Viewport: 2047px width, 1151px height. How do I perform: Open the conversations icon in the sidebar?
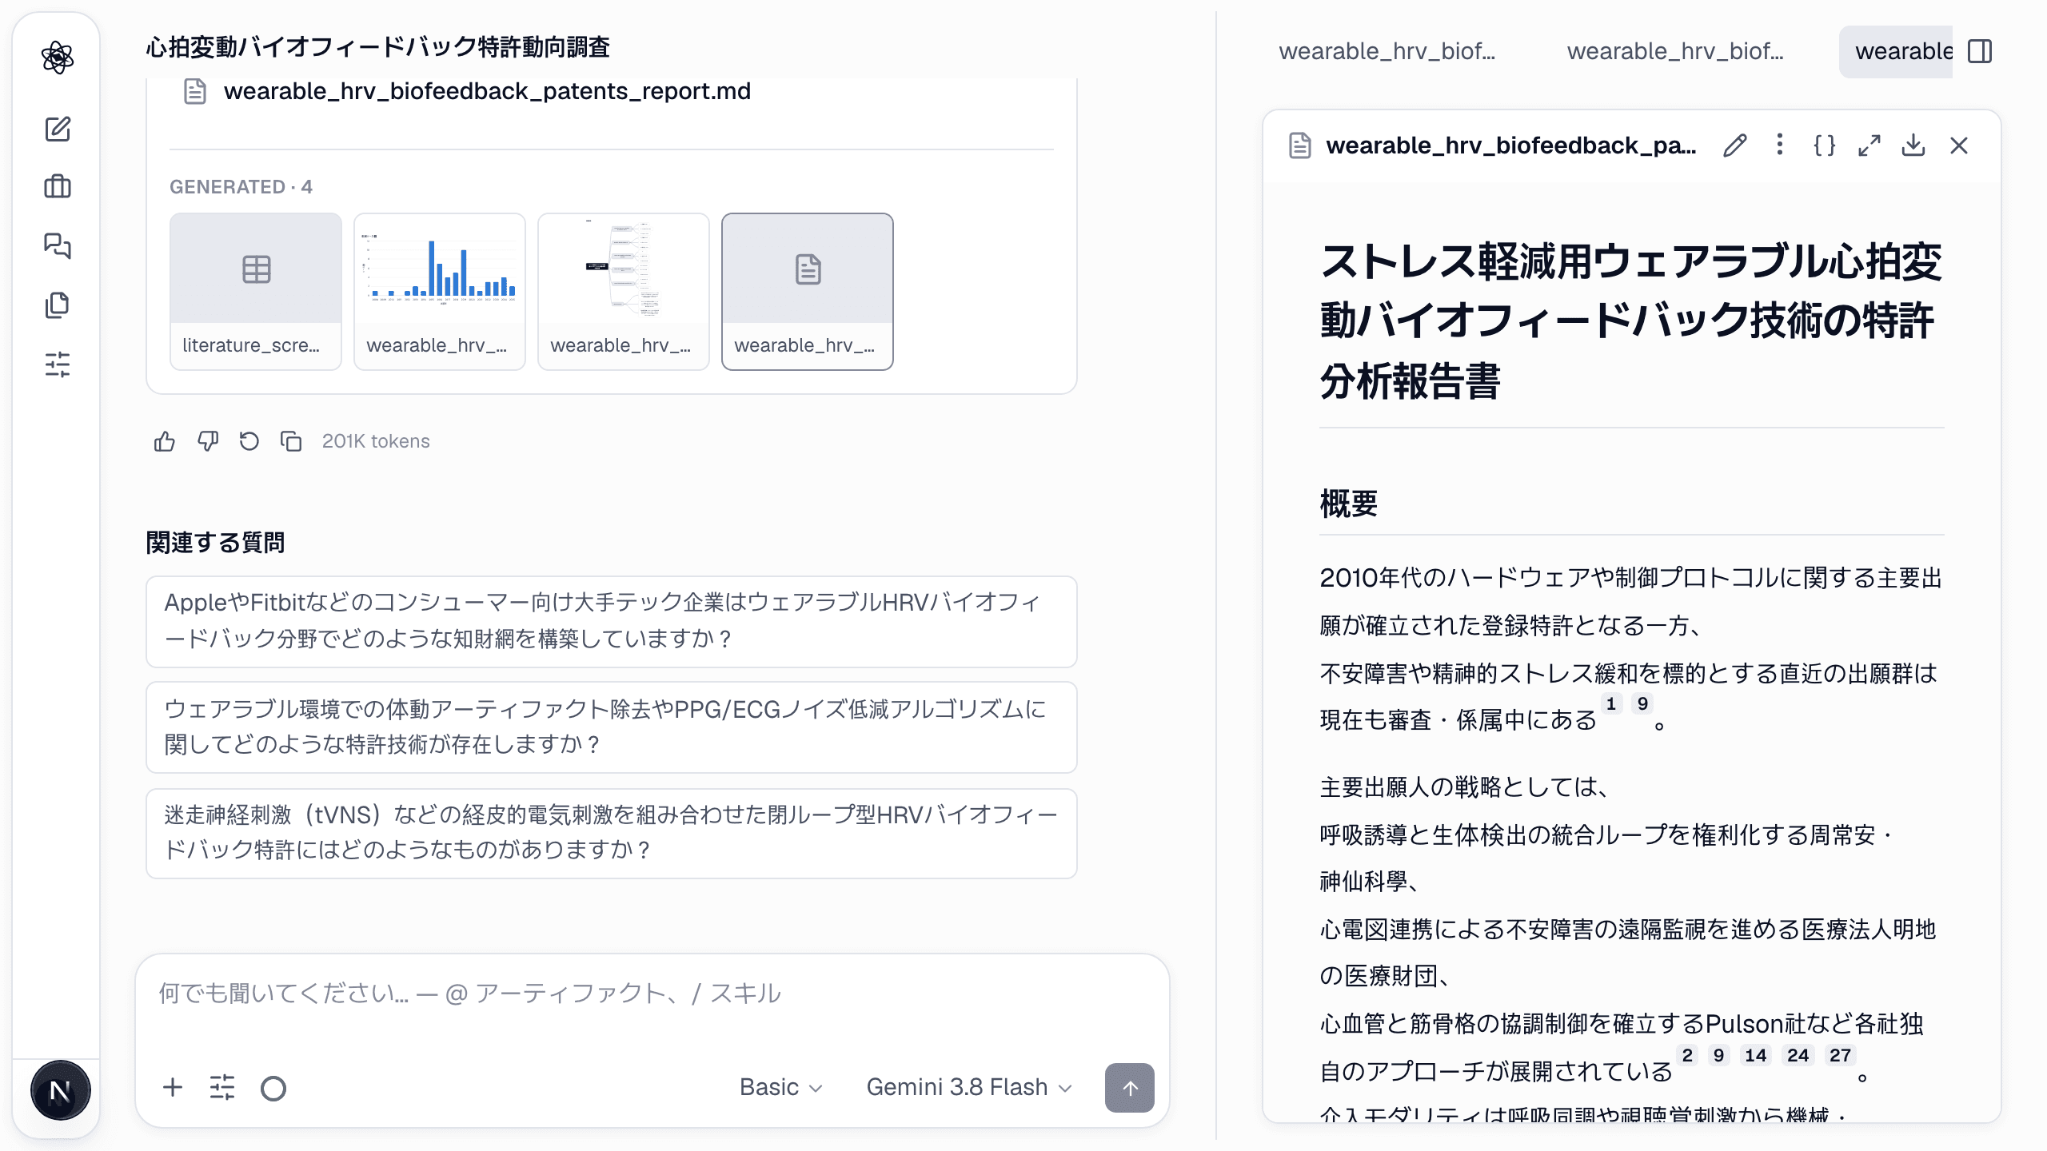58,246
